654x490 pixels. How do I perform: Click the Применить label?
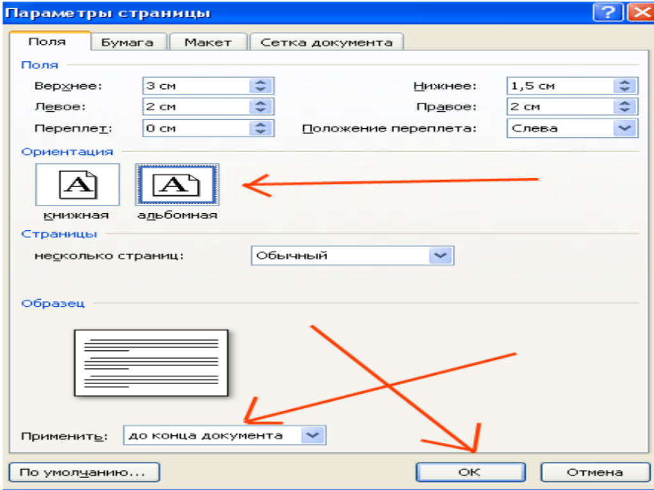65,436
